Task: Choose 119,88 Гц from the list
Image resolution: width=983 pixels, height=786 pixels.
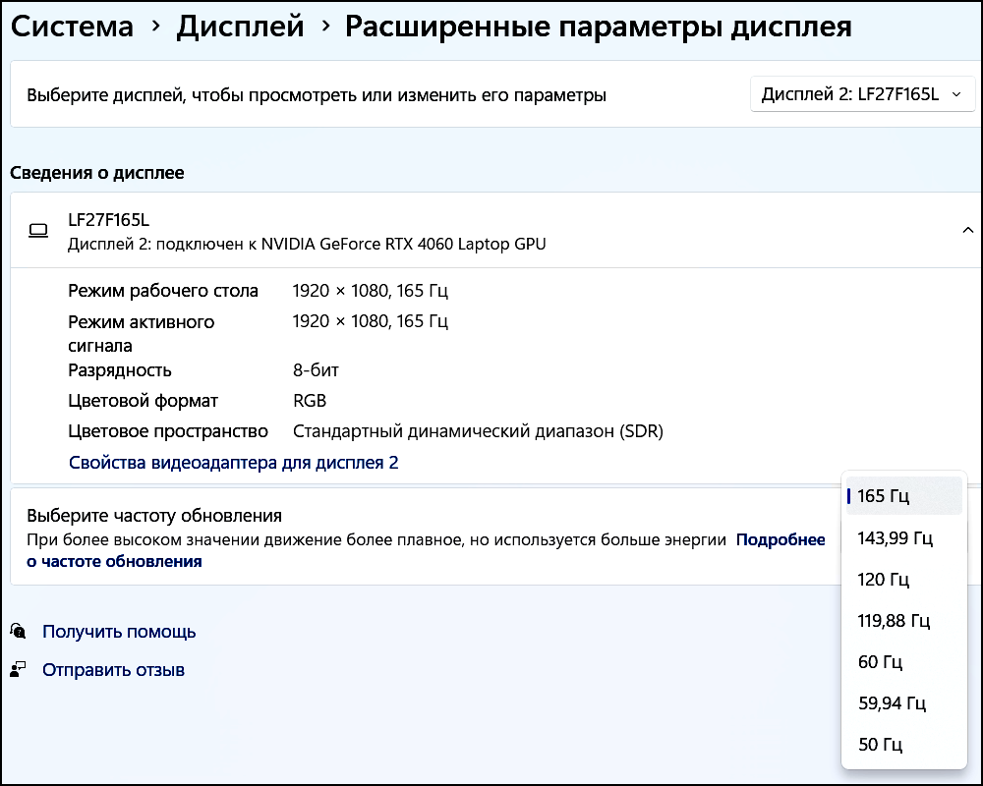Action: tap(903, 621)
